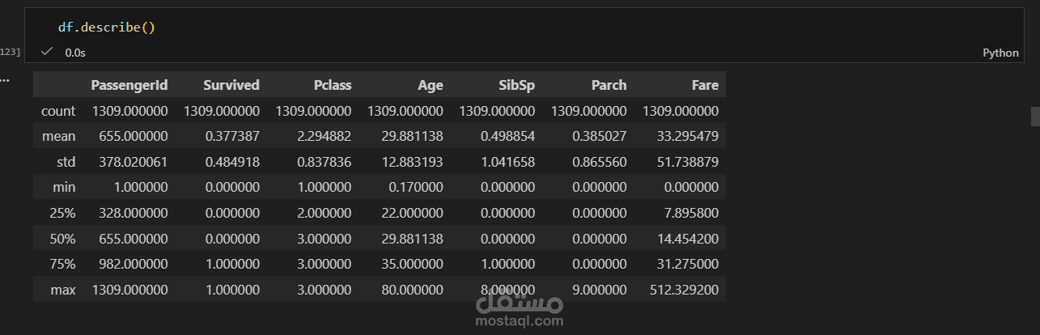The width and height of the screenshot is (1040, 335).
Task: Click the std row label
Action: [x=66, y=162]
